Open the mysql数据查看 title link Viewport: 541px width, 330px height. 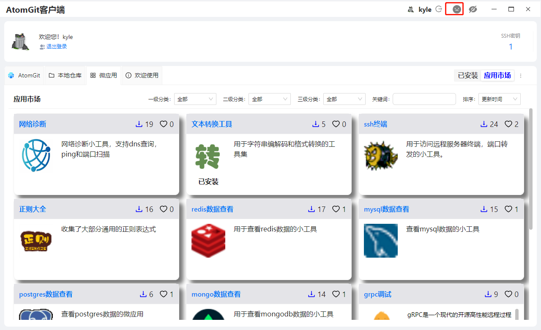point(386,209)
